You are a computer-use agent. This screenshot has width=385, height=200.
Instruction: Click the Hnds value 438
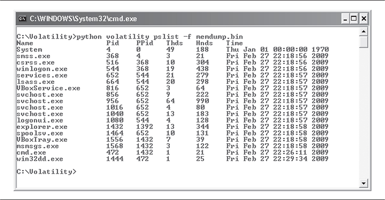[203, 69]
